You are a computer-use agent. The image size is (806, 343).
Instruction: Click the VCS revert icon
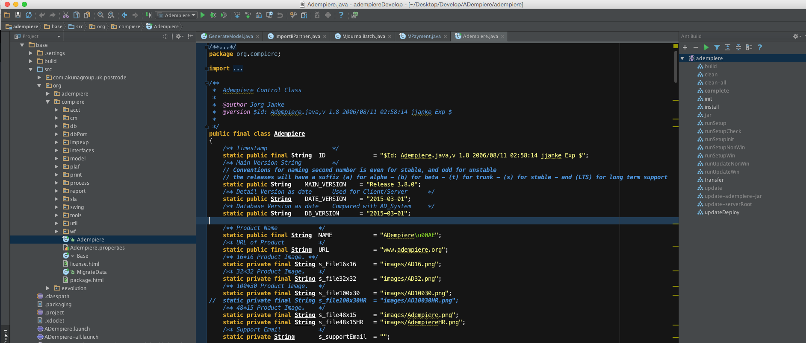click(280, 15)
